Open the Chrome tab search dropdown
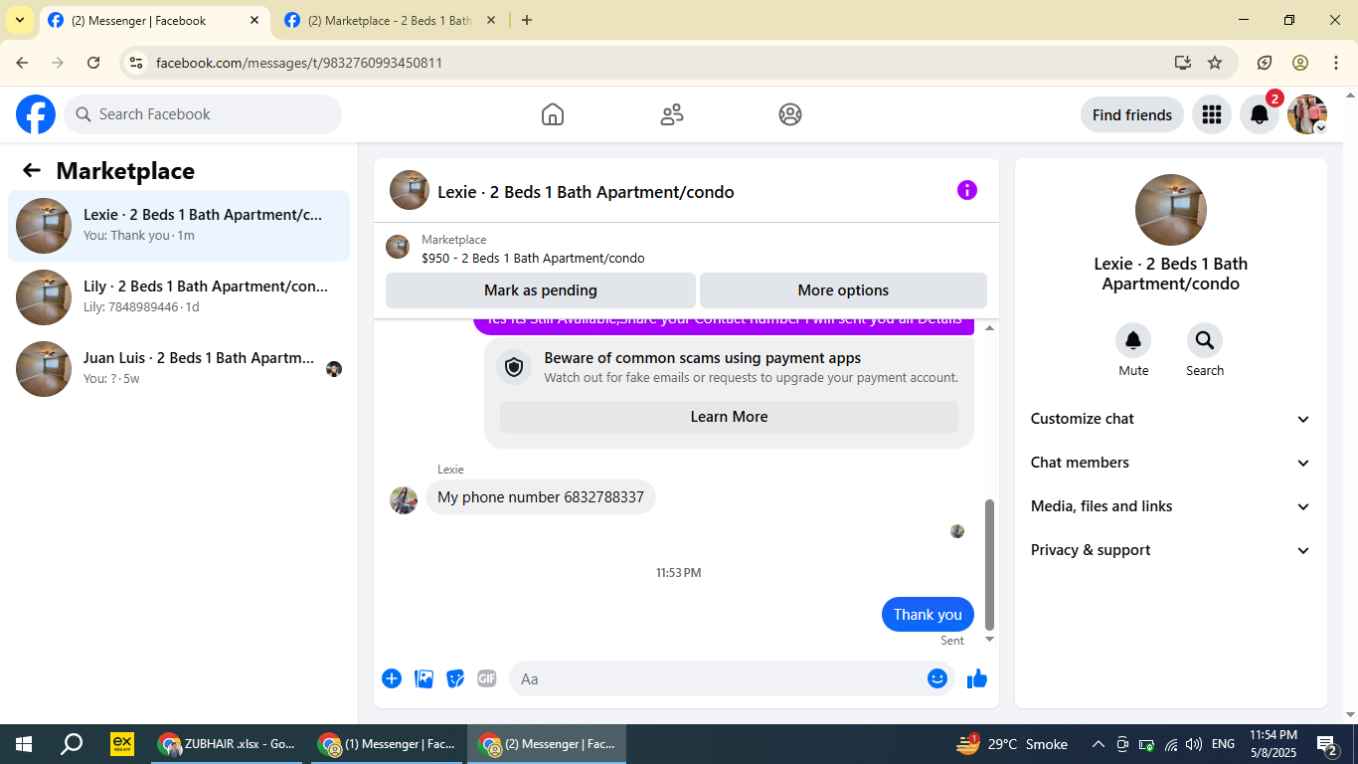 [19, 20]
